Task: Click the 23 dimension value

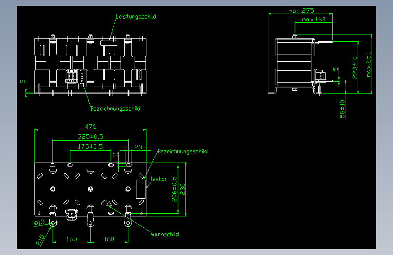Action: click(138, 147)
